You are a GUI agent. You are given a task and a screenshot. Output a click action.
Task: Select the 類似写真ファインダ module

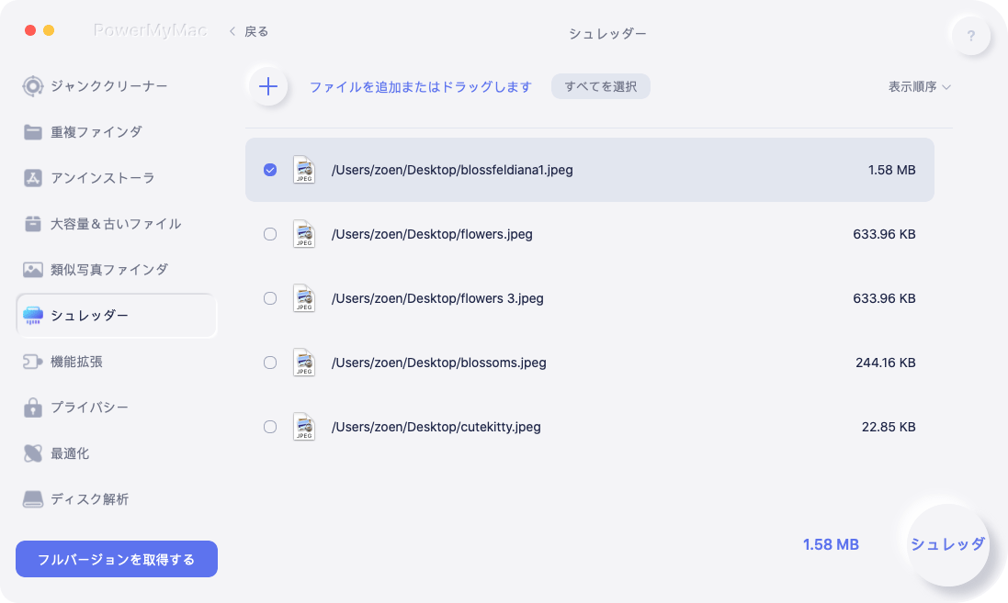point(108,270)
